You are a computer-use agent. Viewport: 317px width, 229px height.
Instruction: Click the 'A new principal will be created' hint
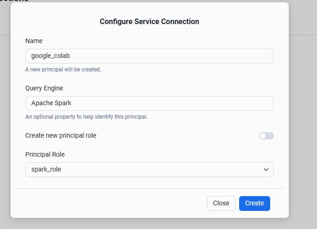pyautogui.click(x=63, y=70)
